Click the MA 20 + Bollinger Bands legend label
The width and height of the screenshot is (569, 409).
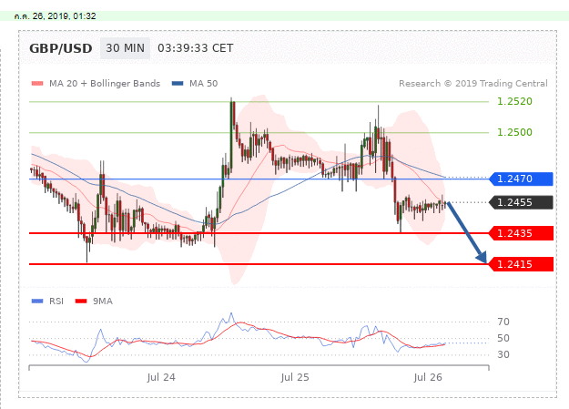point(105,84)
